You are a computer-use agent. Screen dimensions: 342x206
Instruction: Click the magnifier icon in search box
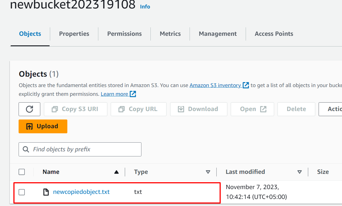point(26,149)
